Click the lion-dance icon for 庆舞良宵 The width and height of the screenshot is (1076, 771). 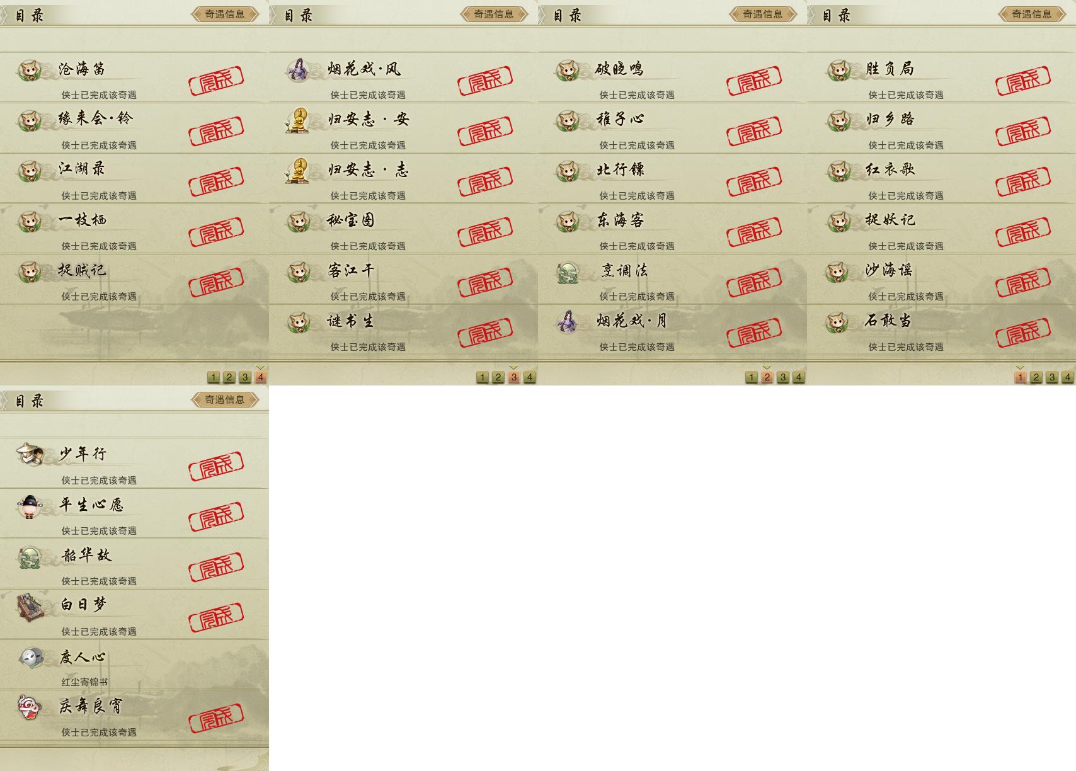(29, 707)
